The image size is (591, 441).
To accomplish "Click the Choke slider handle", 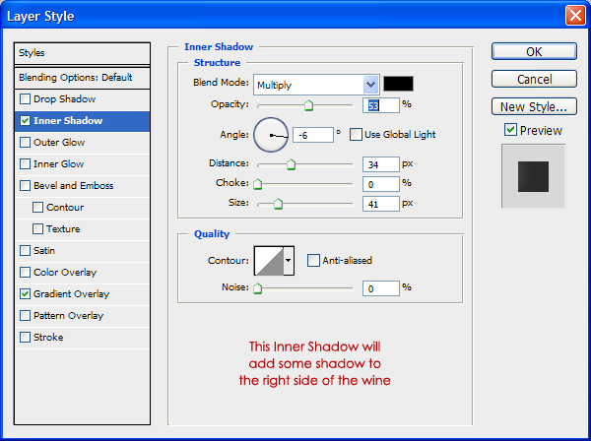I will click(257, 184).
